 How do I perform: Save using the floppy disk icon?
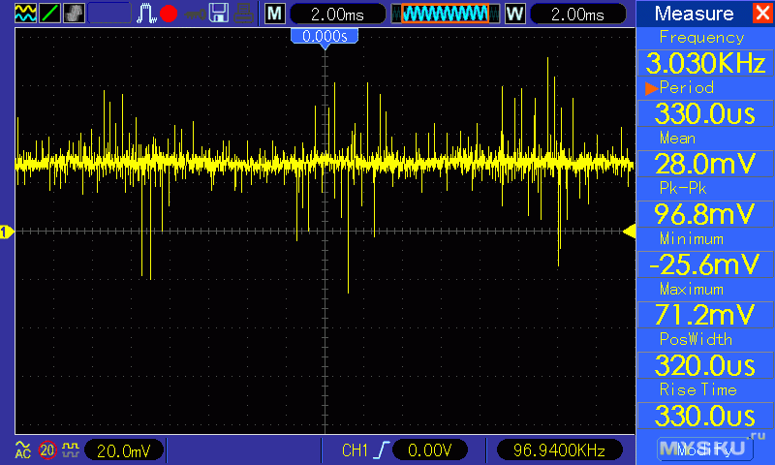coord(219,14)
